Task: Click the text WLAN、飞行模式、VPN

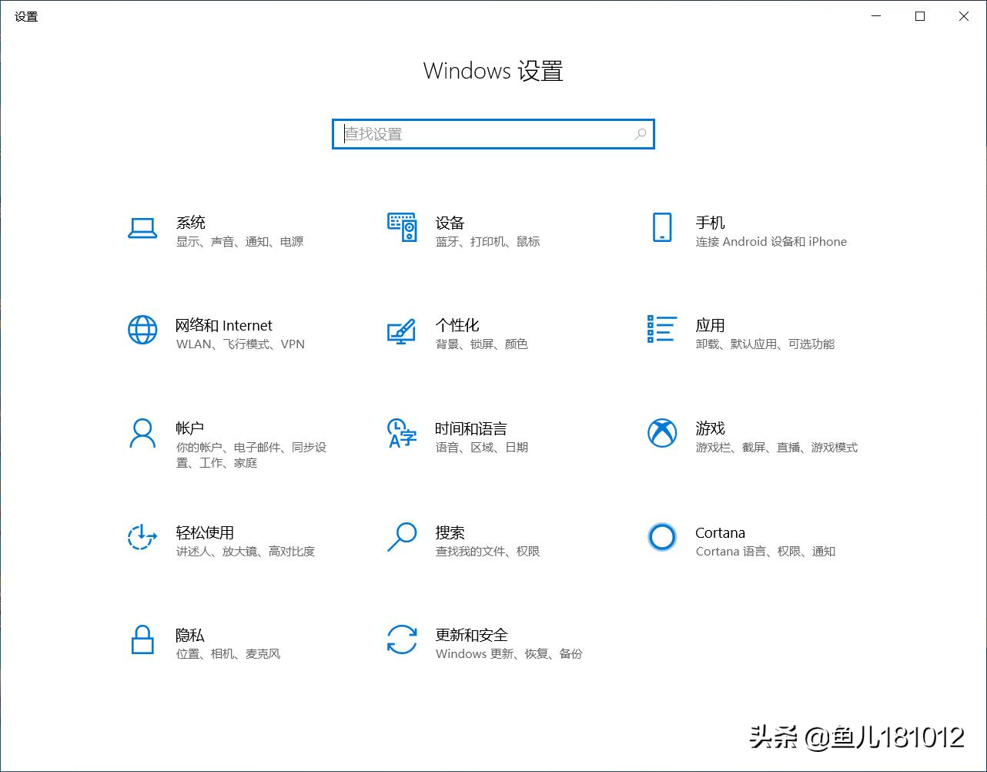Action: pyautogui.click(x=240, y=344)
